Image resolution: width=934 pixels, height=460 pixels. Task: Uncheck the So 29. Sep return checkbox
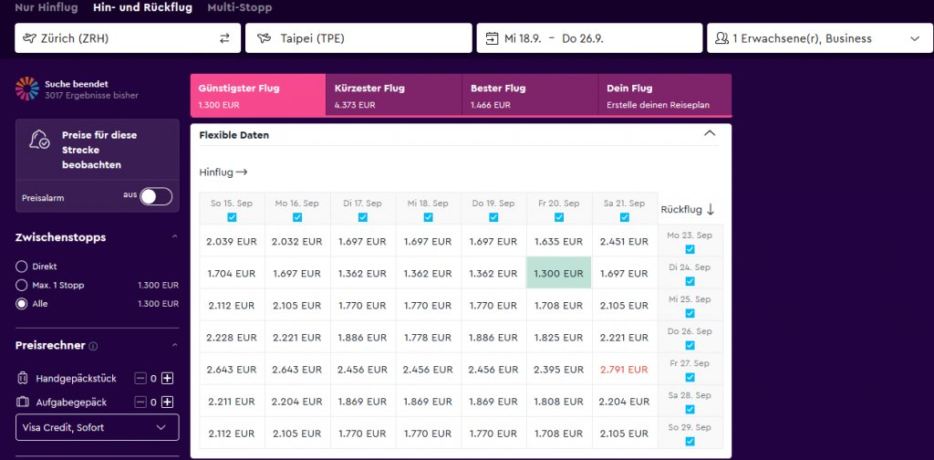coord(690,442)
